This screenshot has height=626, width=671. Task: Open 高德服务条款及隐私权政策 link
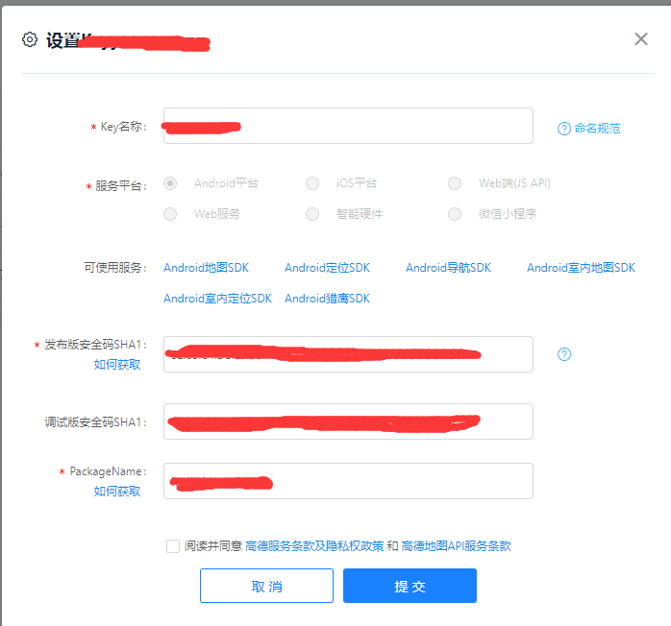314,546
